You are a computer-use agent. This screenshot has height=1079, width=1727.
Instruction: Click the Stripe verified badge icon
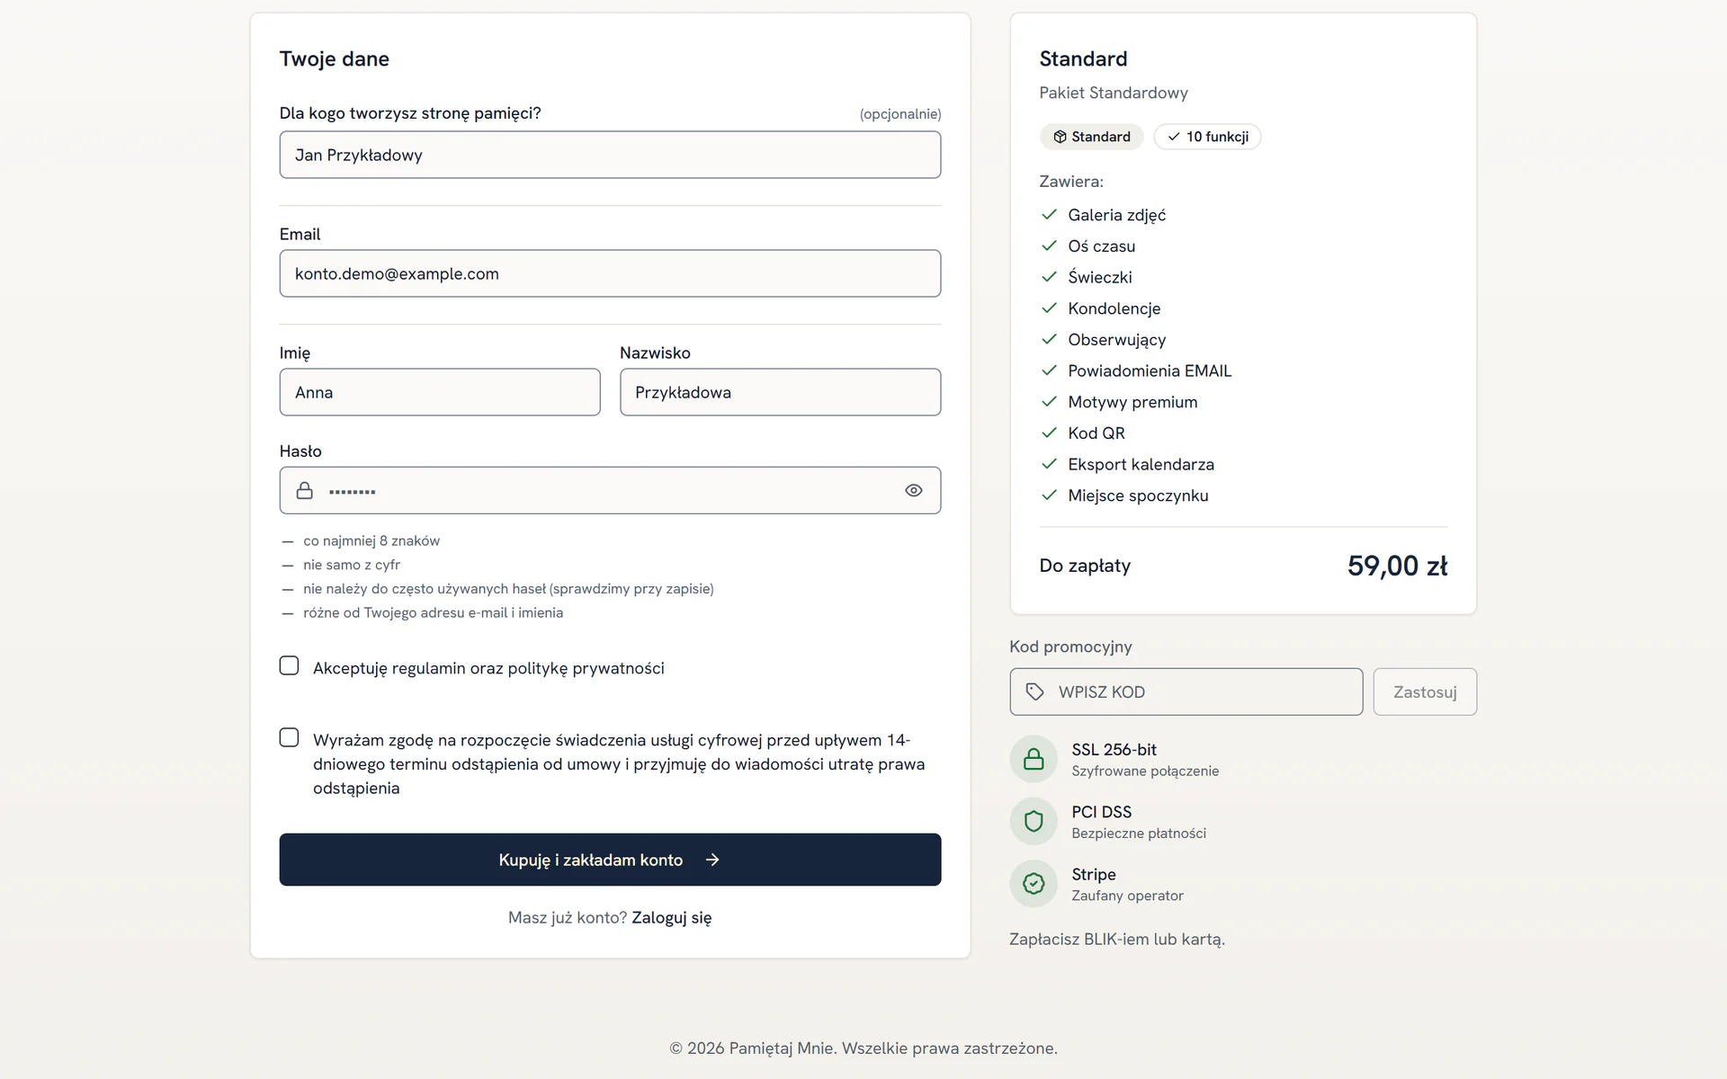(x=1034, y=884)
